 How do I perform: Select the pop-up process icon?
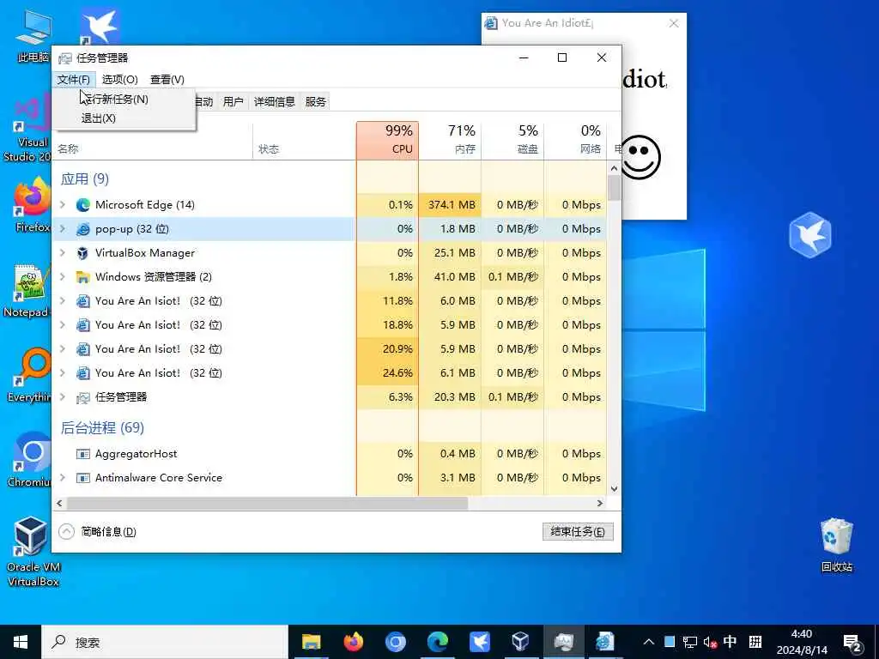83,229
